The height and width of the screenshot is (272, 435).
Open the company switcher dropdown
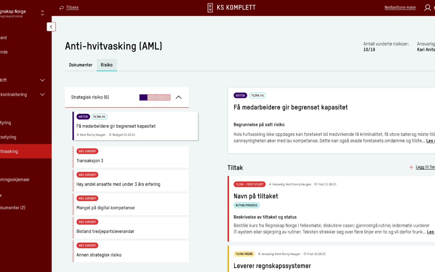click(x=42, y=13)
